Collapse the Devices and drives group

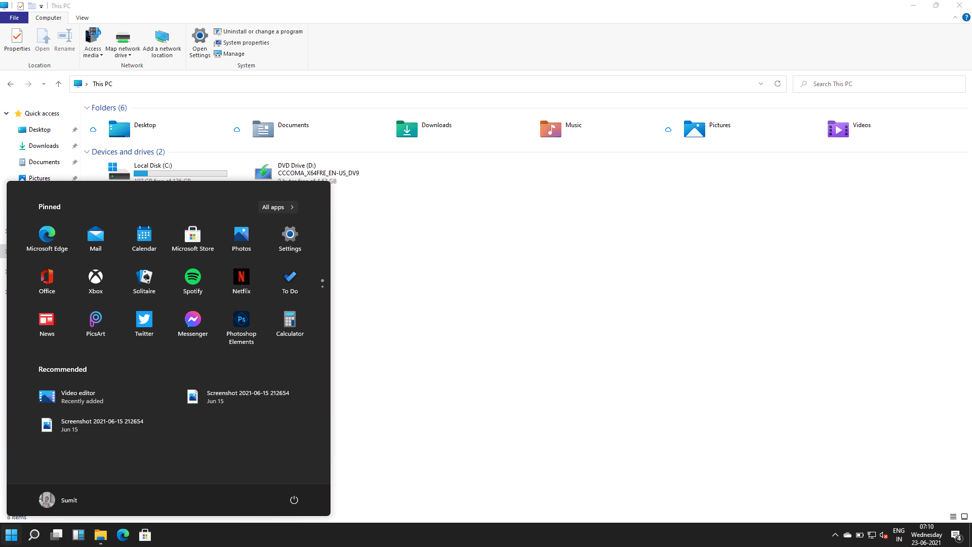tap(87, 152)
